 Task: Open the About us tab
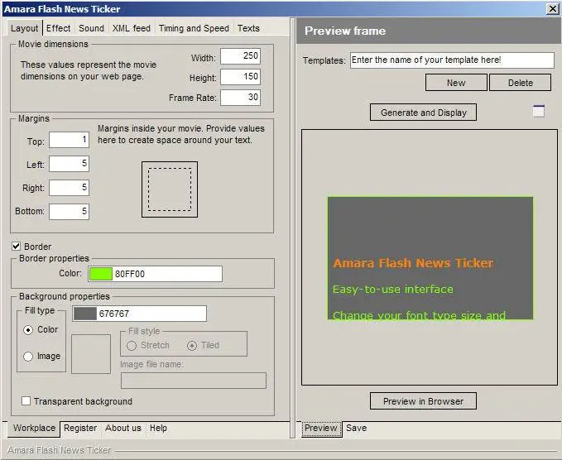[x=123, y=428]
